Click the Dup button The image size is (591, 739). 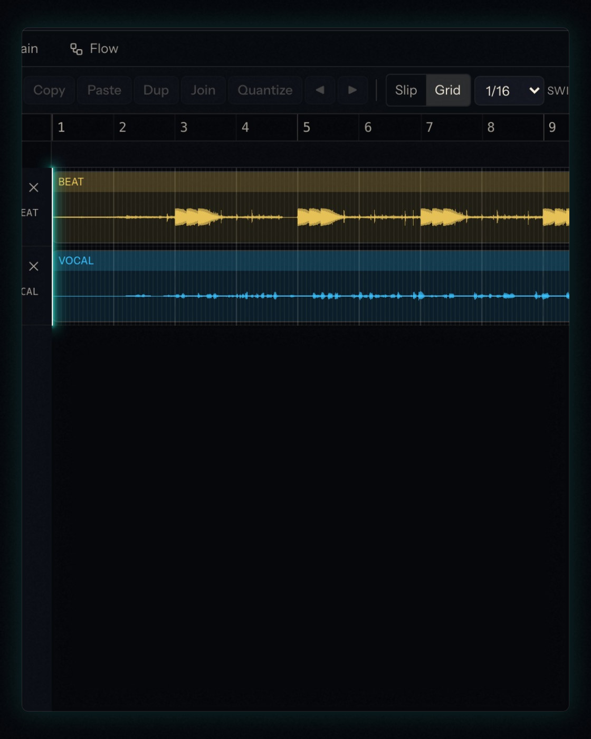tap(156, 90)
